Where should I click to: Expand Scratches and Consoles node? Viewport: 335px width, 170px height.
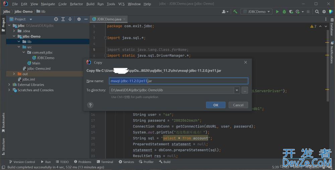click(x=9, y=90)
